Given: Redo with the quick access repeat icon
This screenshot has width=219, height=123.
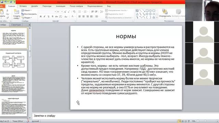Looking at the screenshot, I should pyautogui.click(x=11, y=2).
